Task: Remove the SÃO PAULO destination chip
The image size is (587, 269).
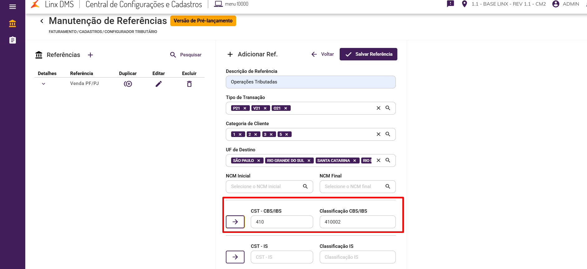Action: tap(259, 161)
